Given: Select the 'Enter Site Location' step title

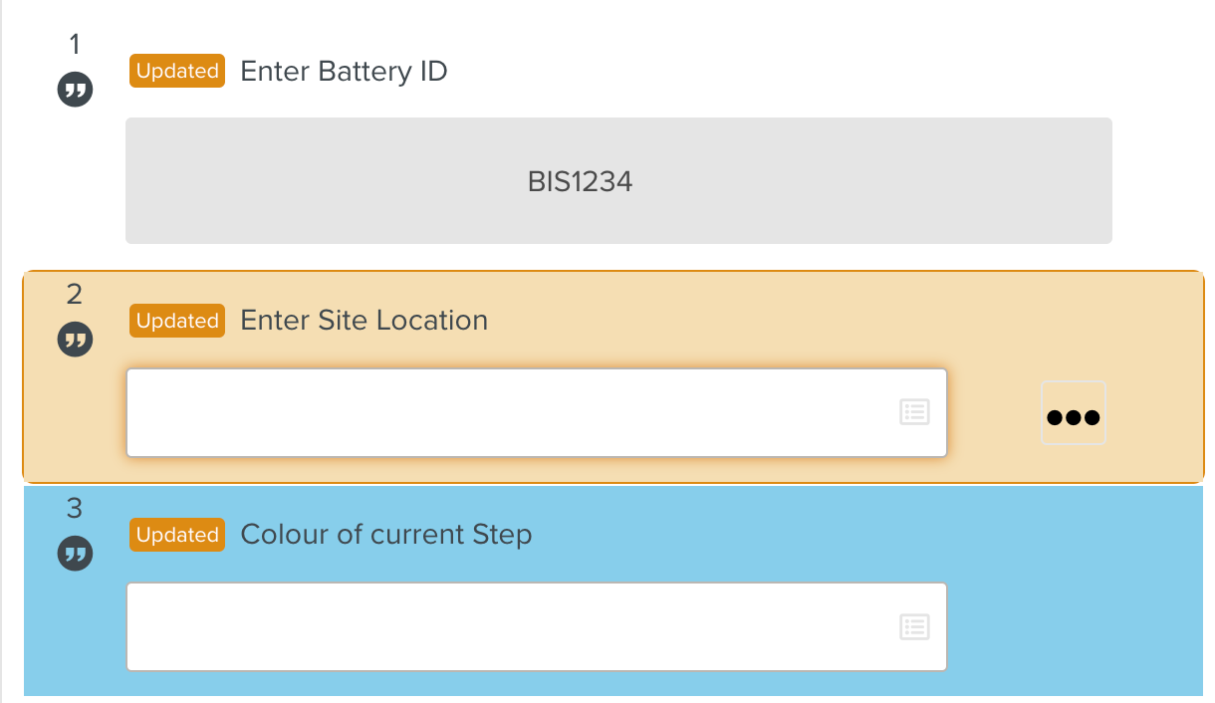Looking at the screenshot, I should [x=364, y=321].
